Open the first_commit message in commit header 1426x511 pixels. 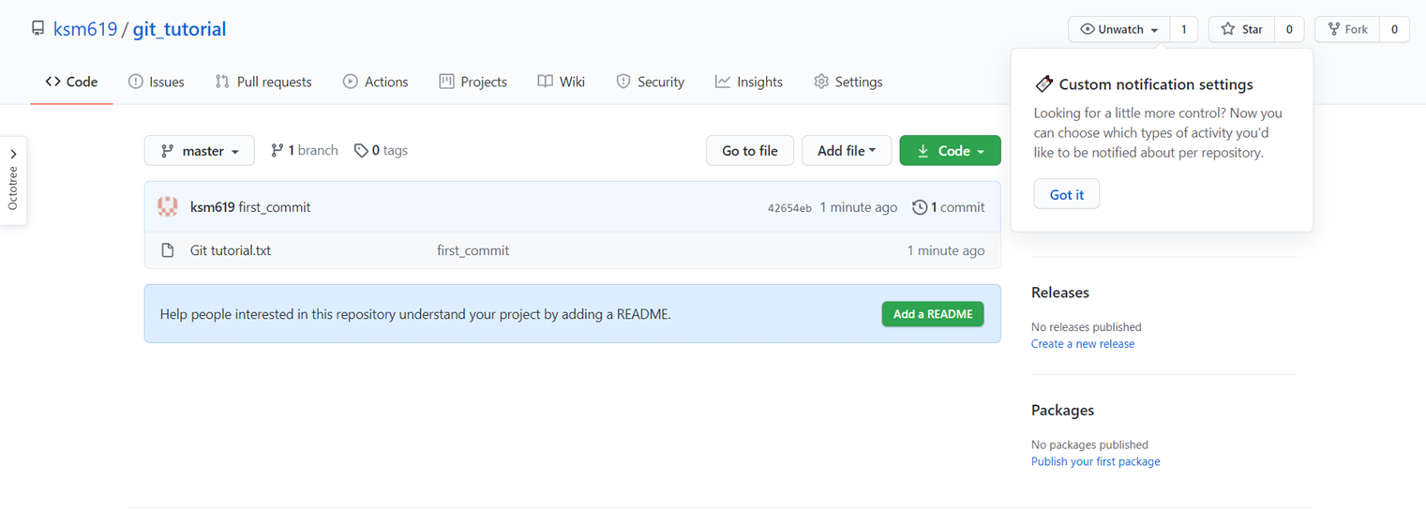[x=275, y=207]
